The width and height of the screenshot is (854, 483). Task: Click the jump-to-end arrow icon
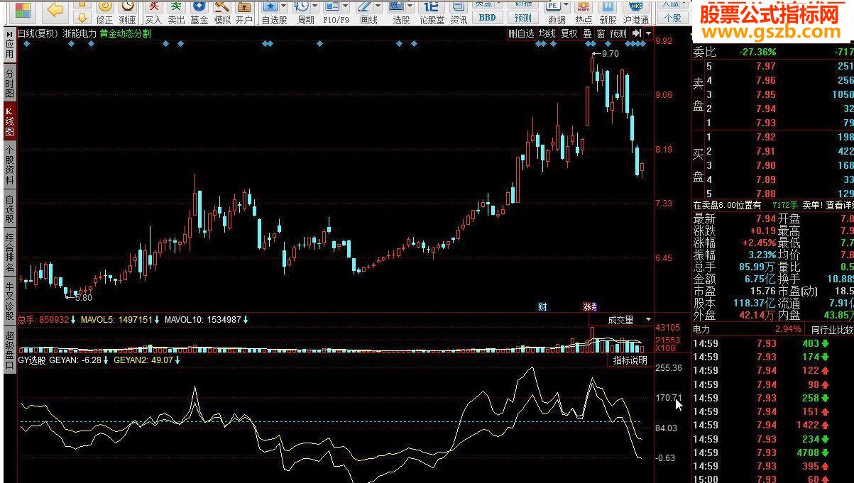coord(637,33)
